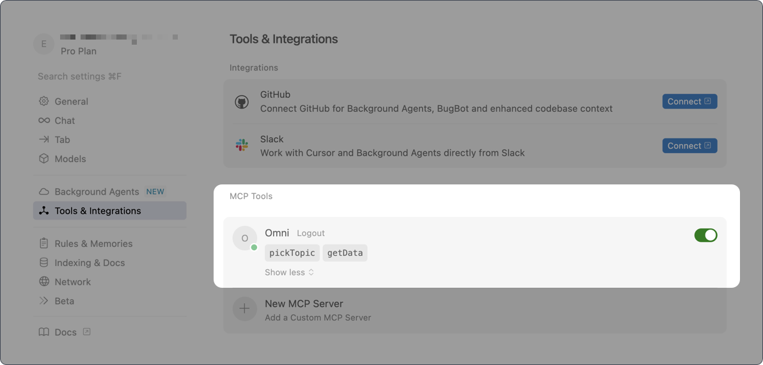
Task: Log out of the Omni server
Action: [x=311, y=234]
